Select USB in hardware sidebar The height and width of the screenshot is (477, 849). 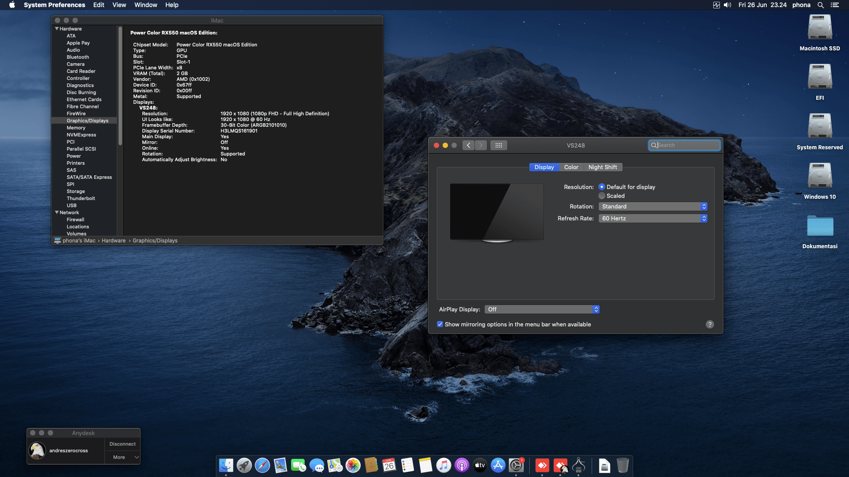[72, 205]
